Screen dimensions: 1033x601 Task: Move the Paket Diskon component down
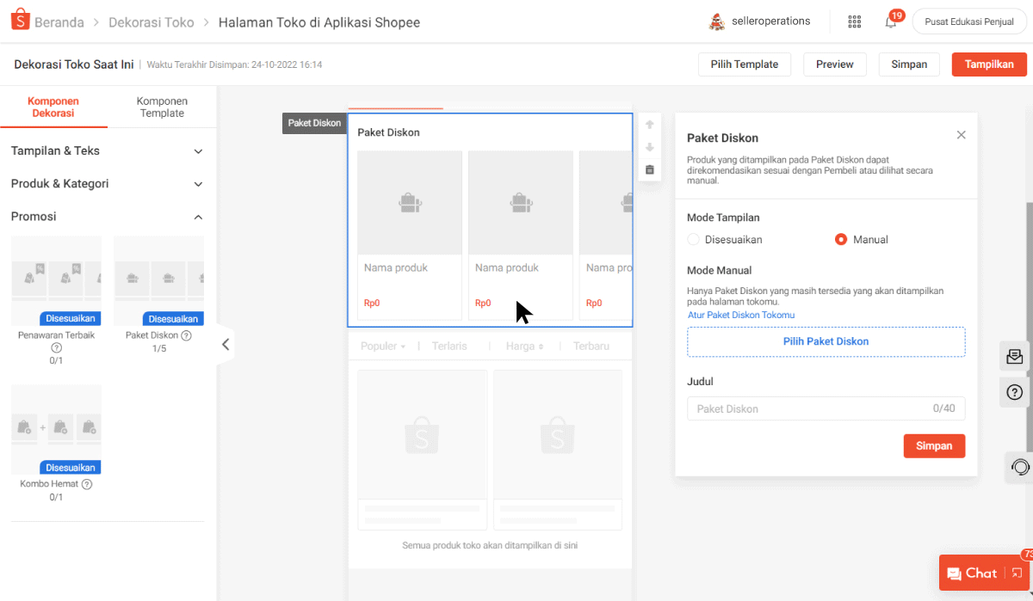[x=650, y=148]
